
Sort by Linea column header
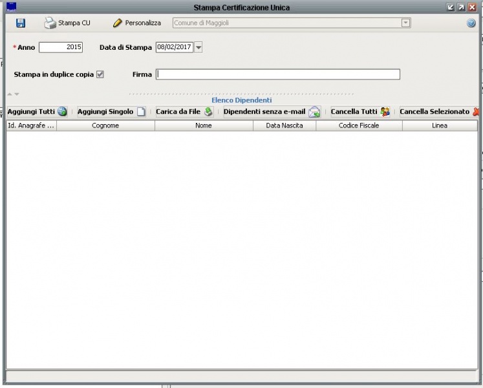(x=440, y=125)
